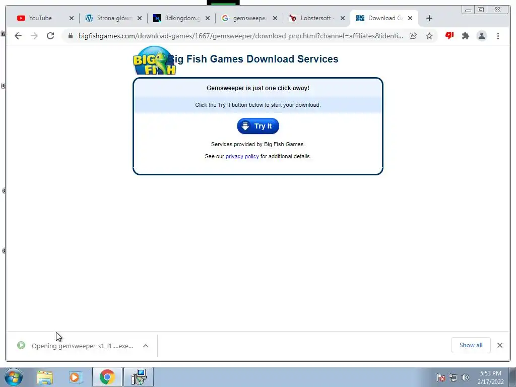Click 'Services provided by Big Fish Games.' text
The image size is (516, 387).
tap(258, 144)
